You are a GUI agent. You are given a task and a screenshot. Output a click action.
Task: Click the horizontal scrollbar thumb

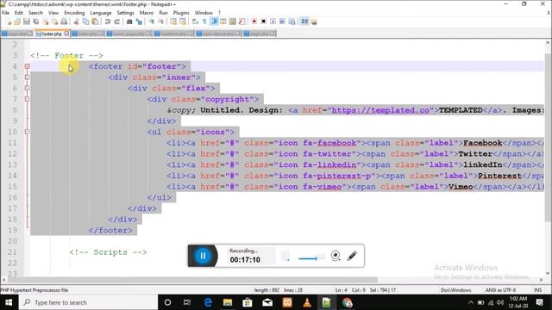(x=192, y=280)
